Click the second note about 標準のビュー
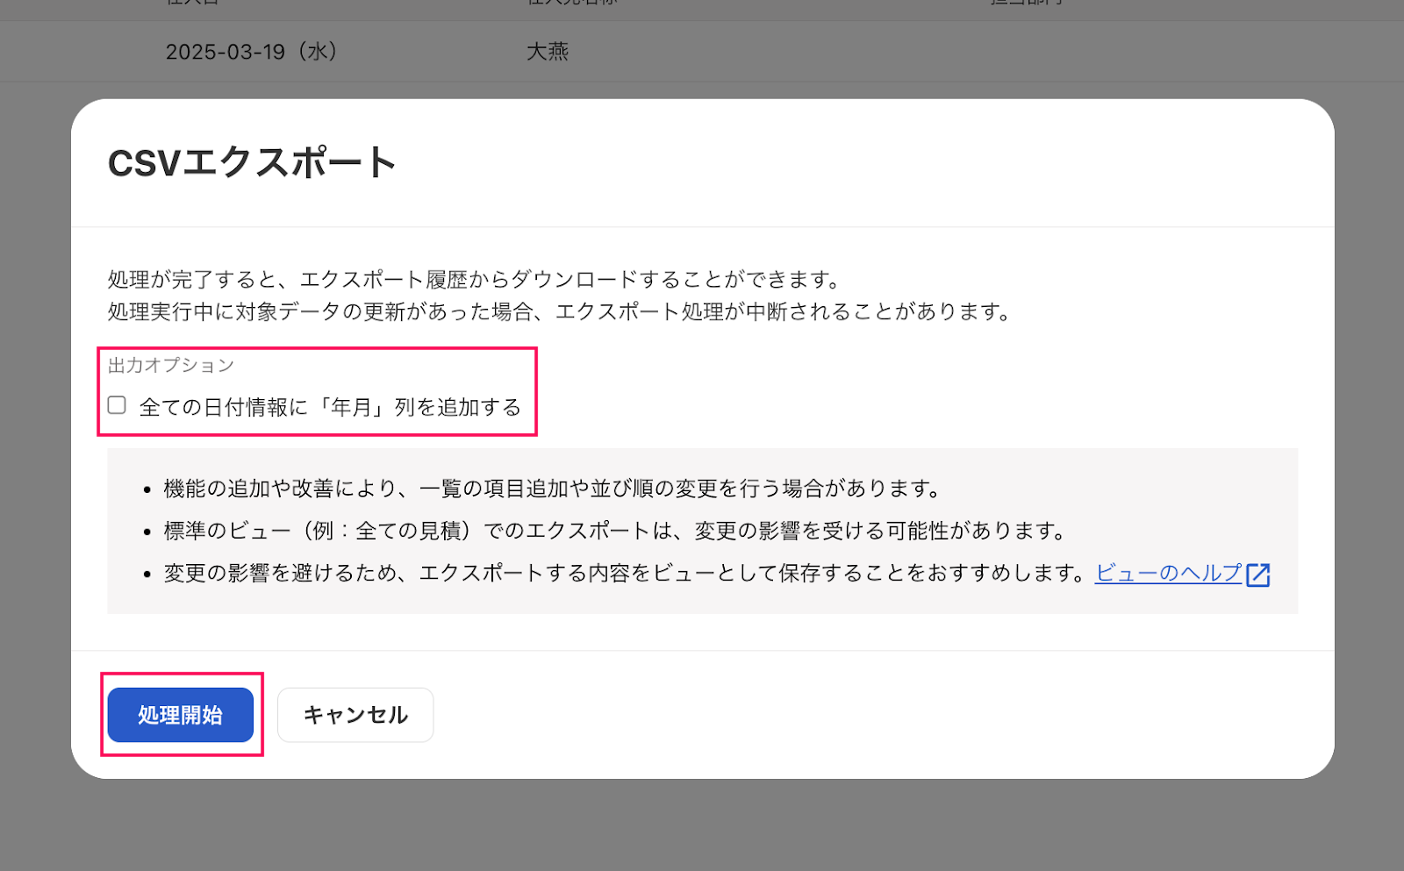Viewport: 1404px width, 871px height. (x=615, y=531)
